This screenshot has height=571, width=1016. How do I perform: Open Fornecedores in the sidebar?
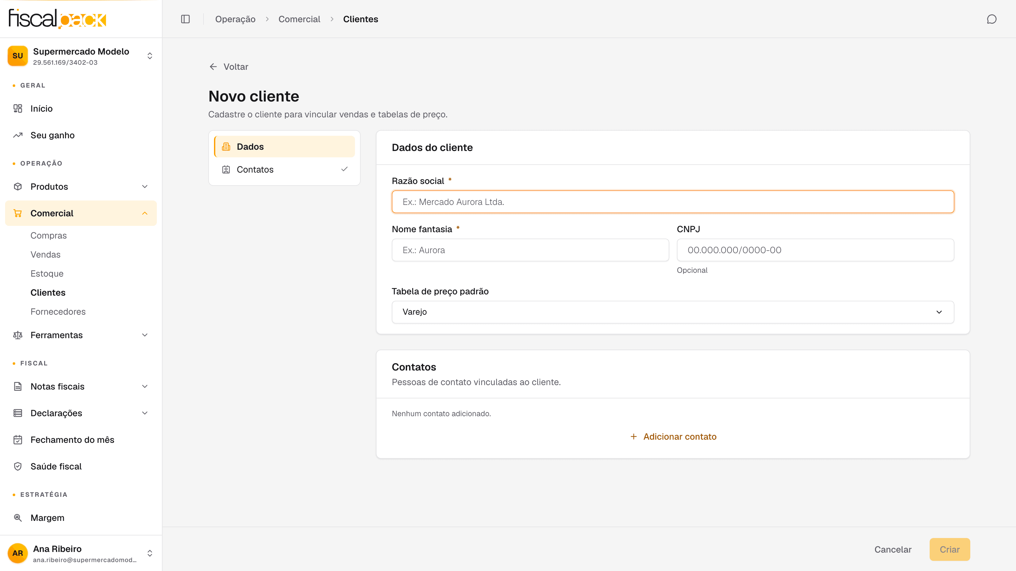click(x=58, y=311)
